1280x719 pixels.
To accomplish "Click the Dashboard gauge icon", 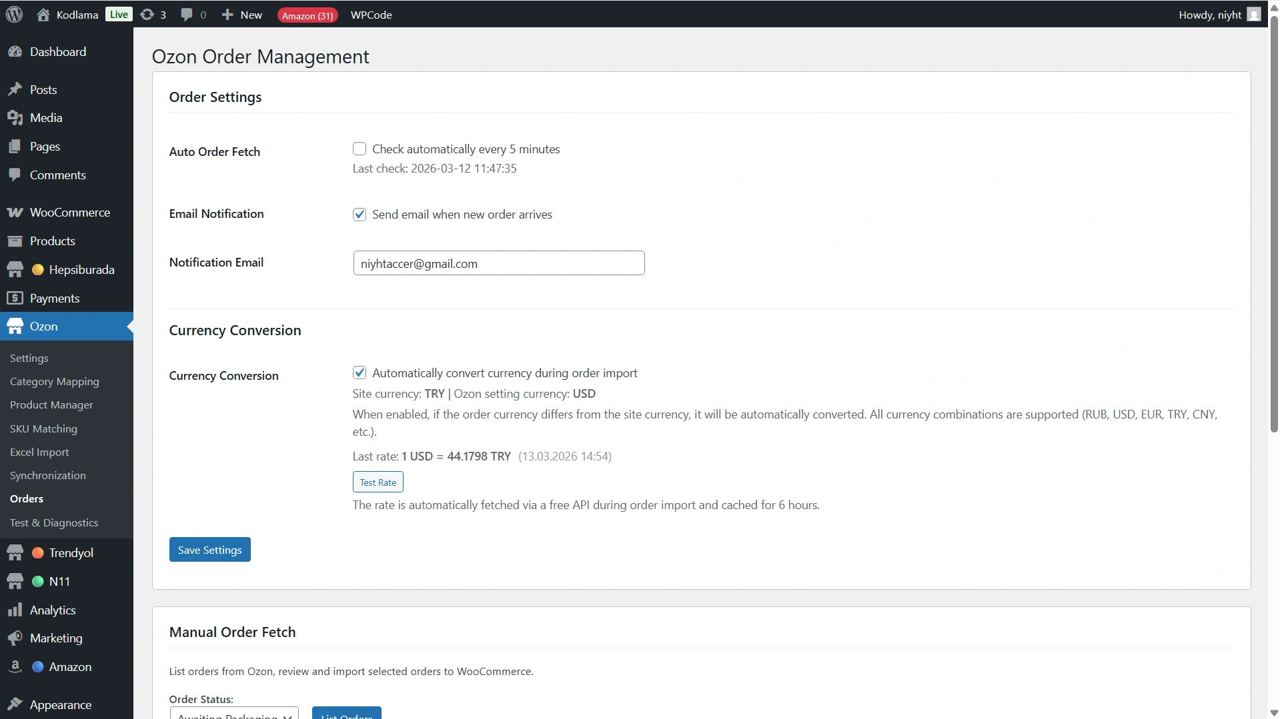I will (x=15, y=52).
